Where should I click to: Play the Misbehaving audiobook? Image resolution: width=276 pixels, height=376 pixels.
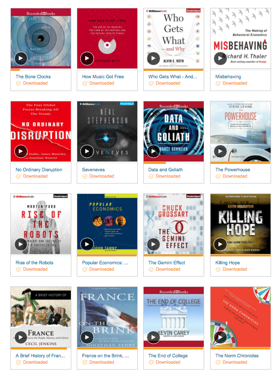[220, 58]
